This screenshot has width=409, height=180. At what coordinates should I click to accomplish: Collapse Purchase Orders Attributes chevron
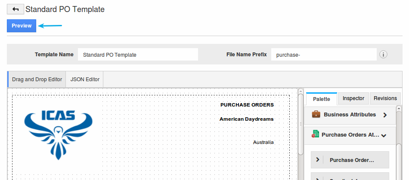(384, 135)
